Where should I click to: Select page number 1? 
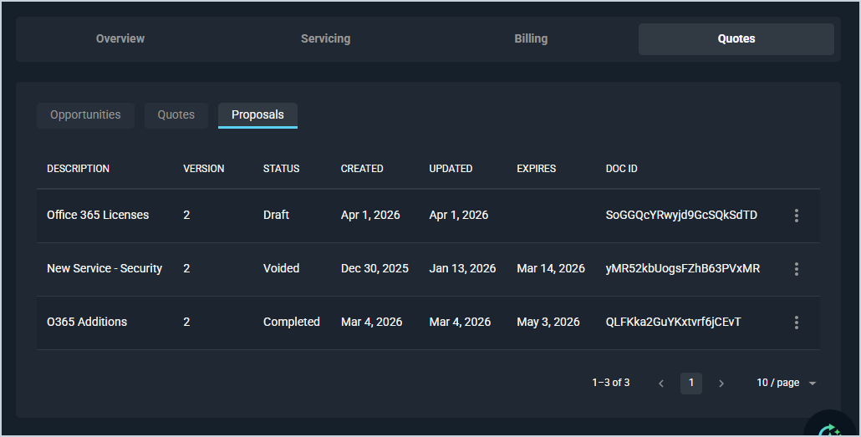pyautogui.click(x=691, y=383)
